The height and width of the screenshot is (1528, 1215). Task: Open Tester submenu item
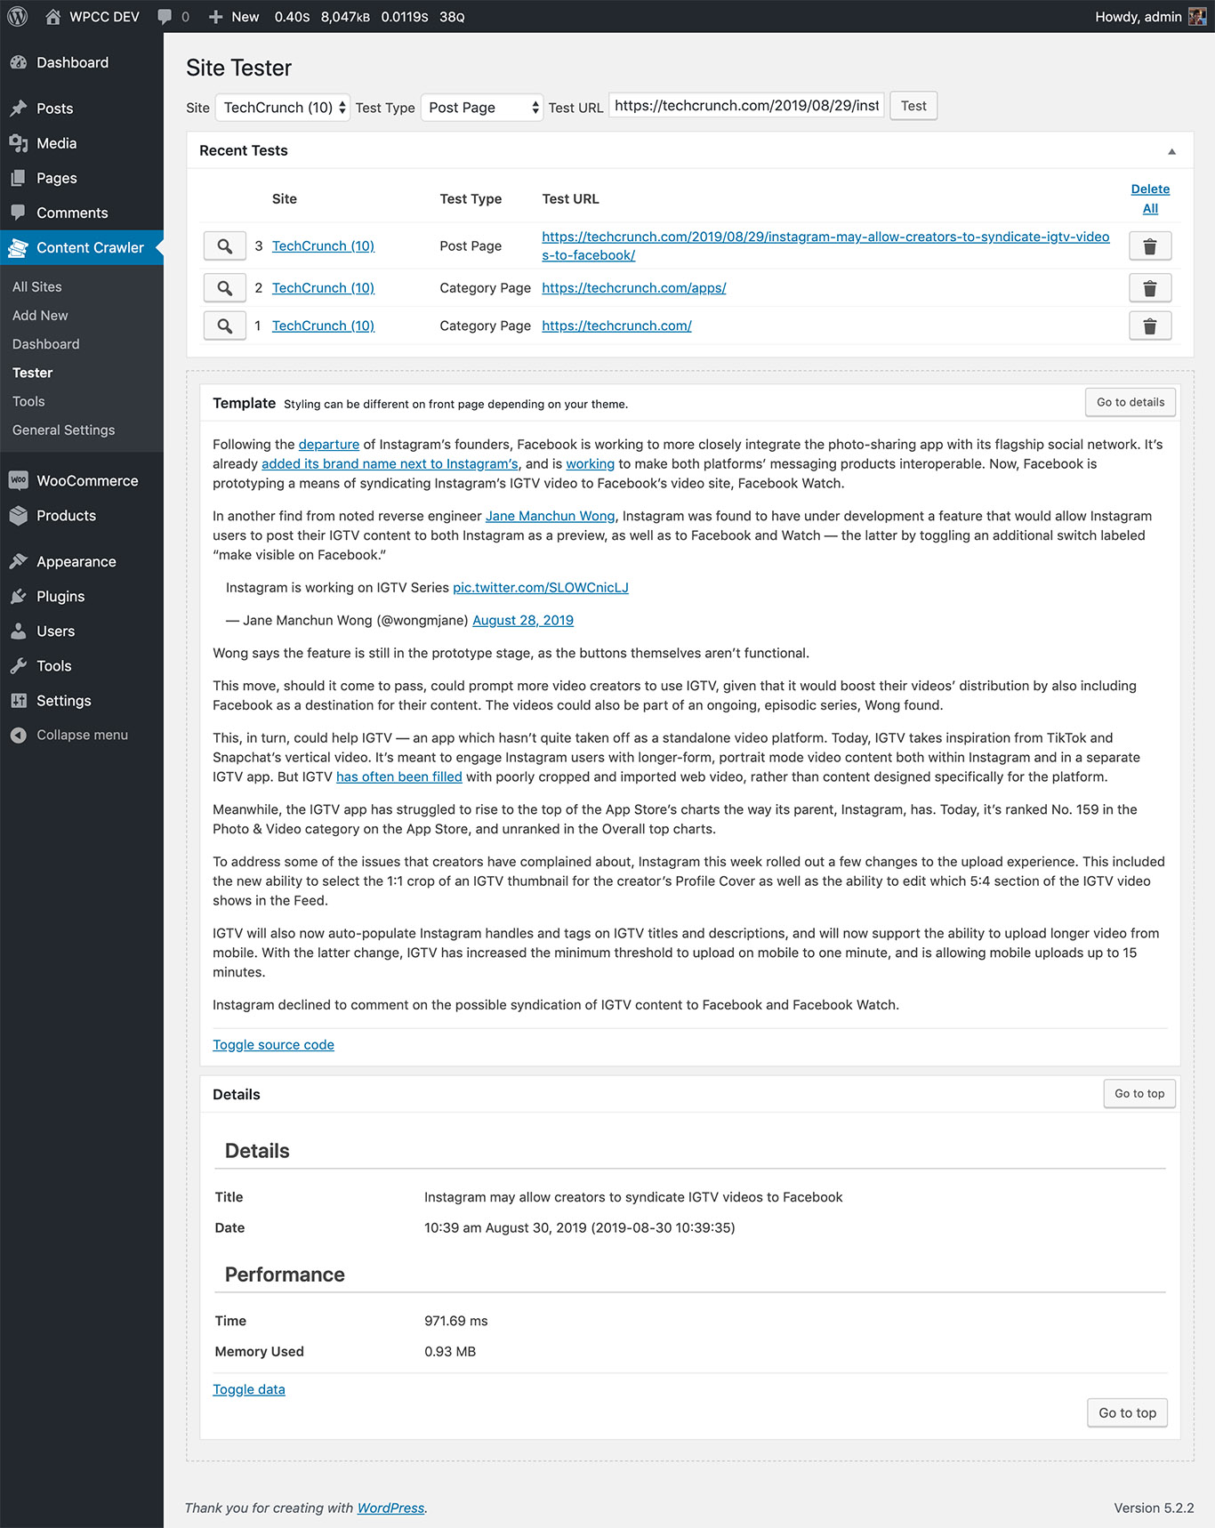(33, 372)
